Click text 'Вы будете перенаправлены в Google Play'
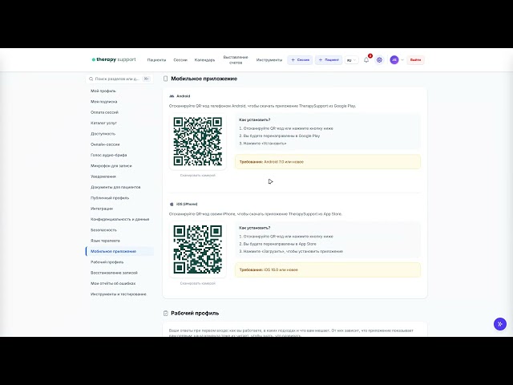 [281, 136]
